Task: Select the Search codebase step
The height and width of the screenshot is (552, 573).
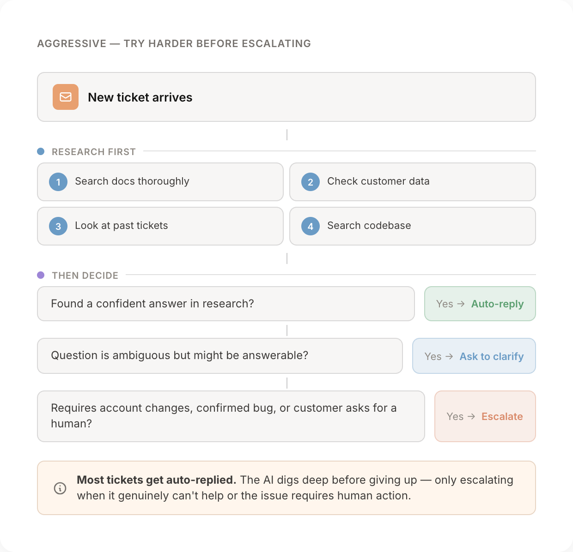Action: coord(412,226)
